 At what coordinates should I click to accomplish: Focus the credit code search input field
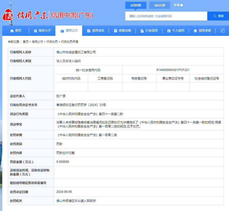tap(166, 16)
